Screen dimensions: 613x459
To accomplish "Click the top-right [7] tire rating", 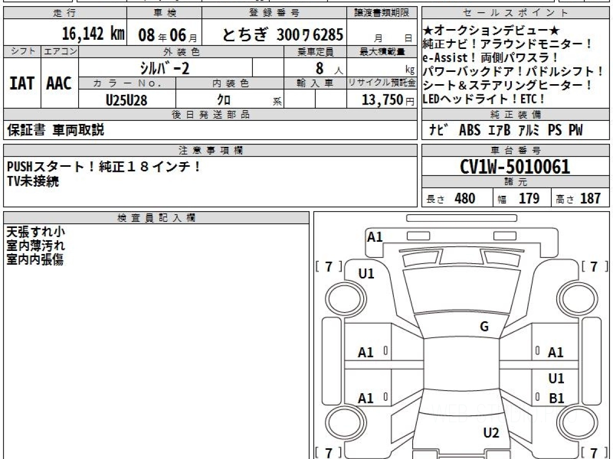I will [x=594, y=266].
